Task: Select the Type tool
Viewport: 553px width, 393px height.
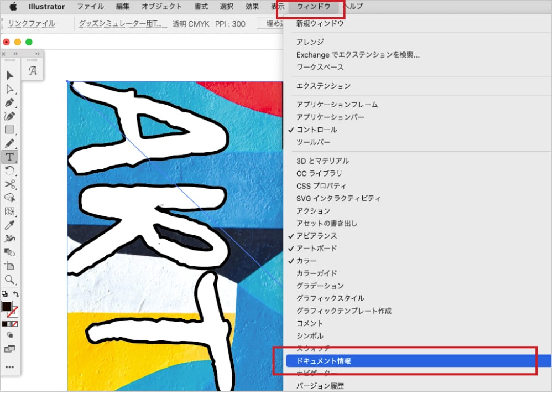Action: click(x=9, y=157)
